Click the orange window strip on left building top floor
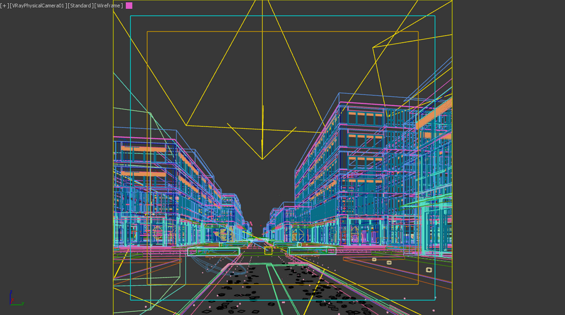The image size is (565, 315). click(143, 149)
